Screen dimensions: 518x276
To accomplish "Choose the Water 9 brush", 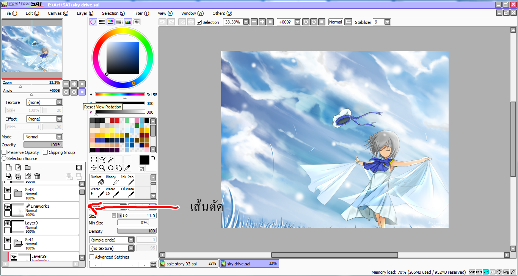I will [x=97, y=192].
